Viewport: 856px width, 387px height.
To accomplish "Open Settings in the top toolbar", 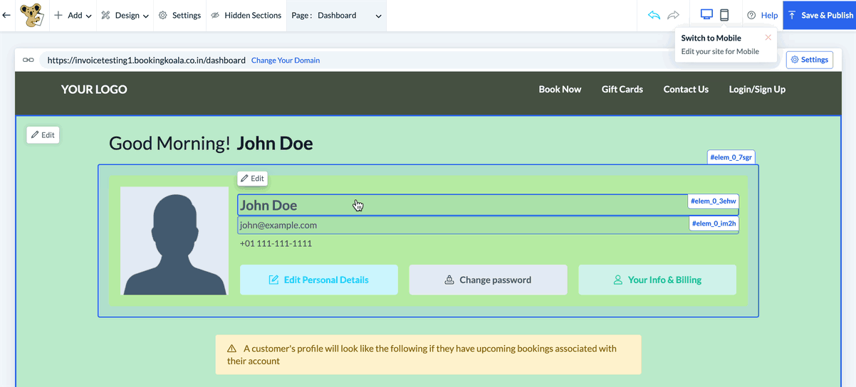I will (x=179, y=15).
